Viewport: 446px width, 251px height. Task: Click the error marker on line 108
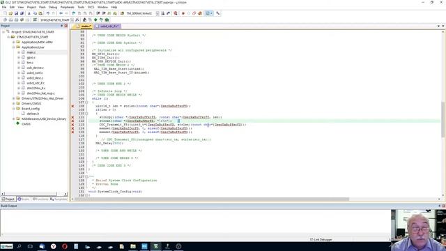72,106
